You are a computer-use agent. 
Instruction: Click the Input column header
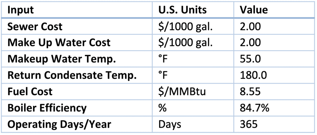21,10
